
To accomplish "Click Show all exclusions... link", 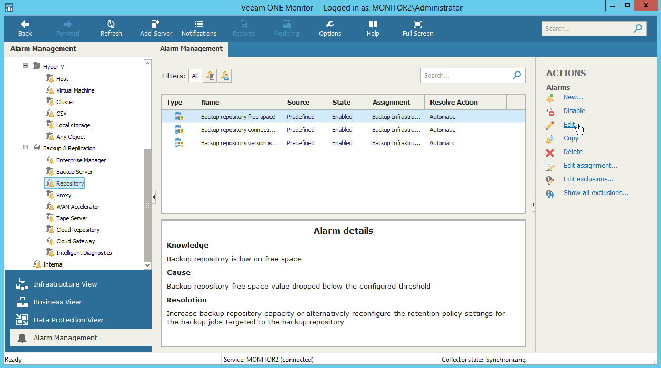I will pos(596,193).
